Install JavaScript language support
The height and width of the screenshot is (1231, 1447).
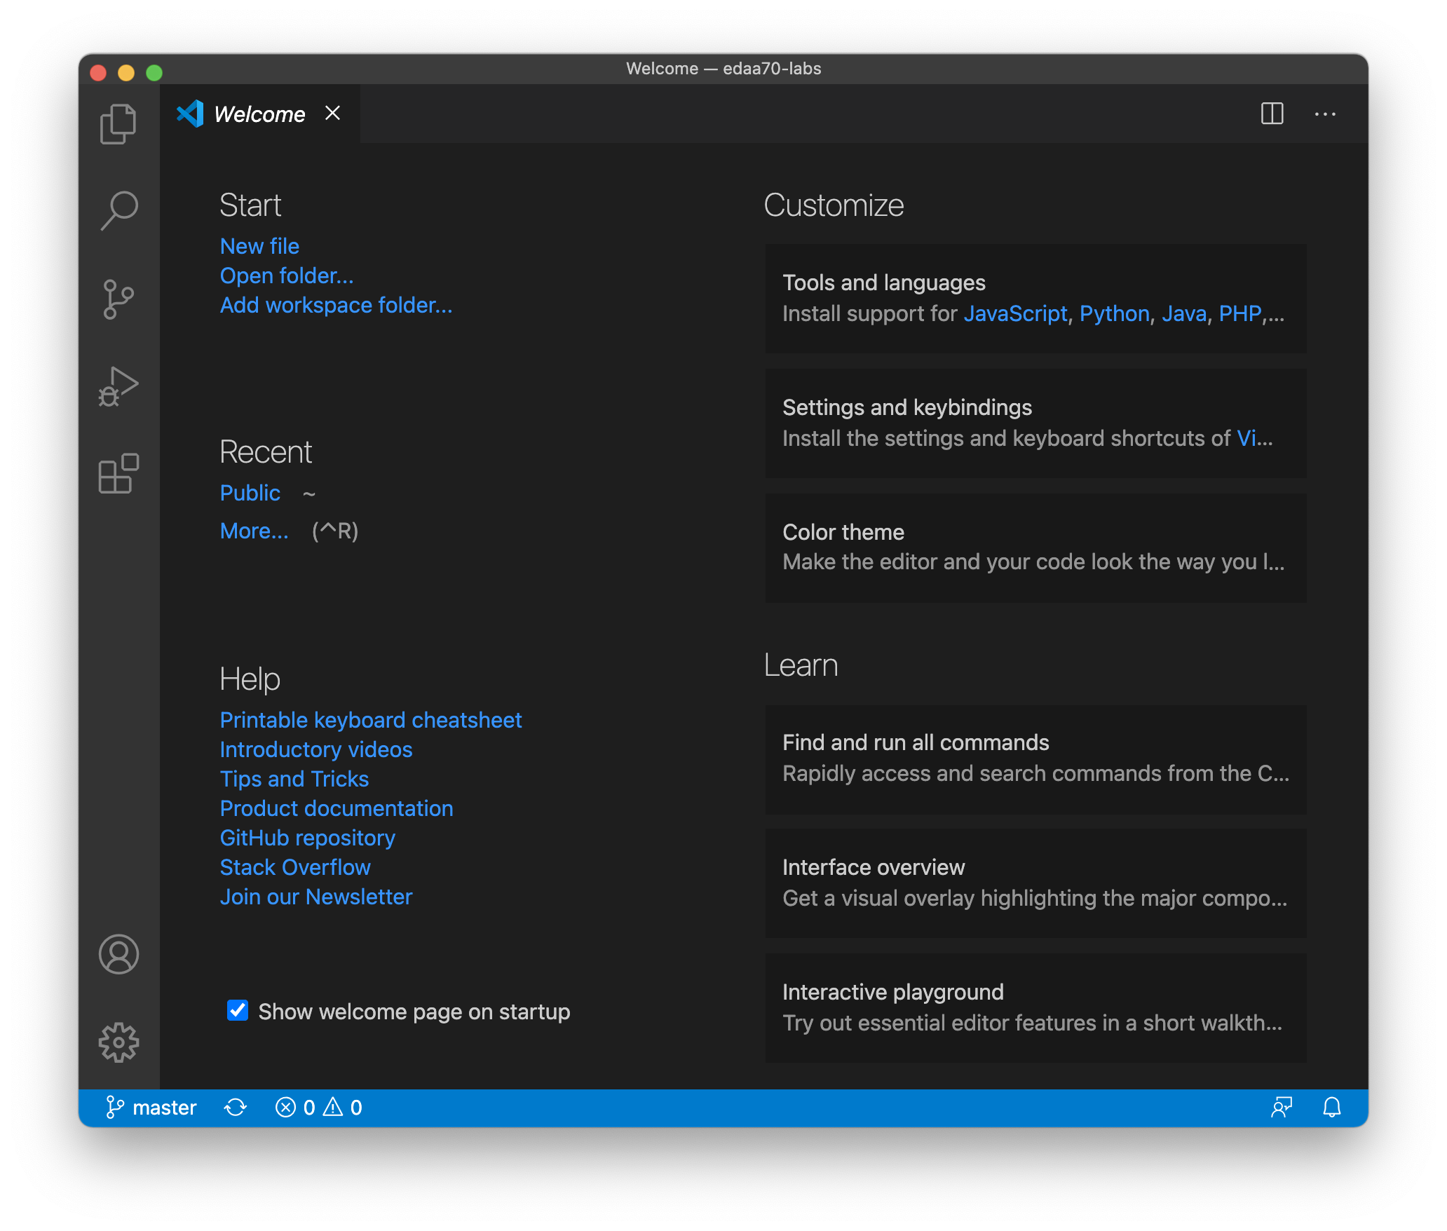pos(1015,313)
